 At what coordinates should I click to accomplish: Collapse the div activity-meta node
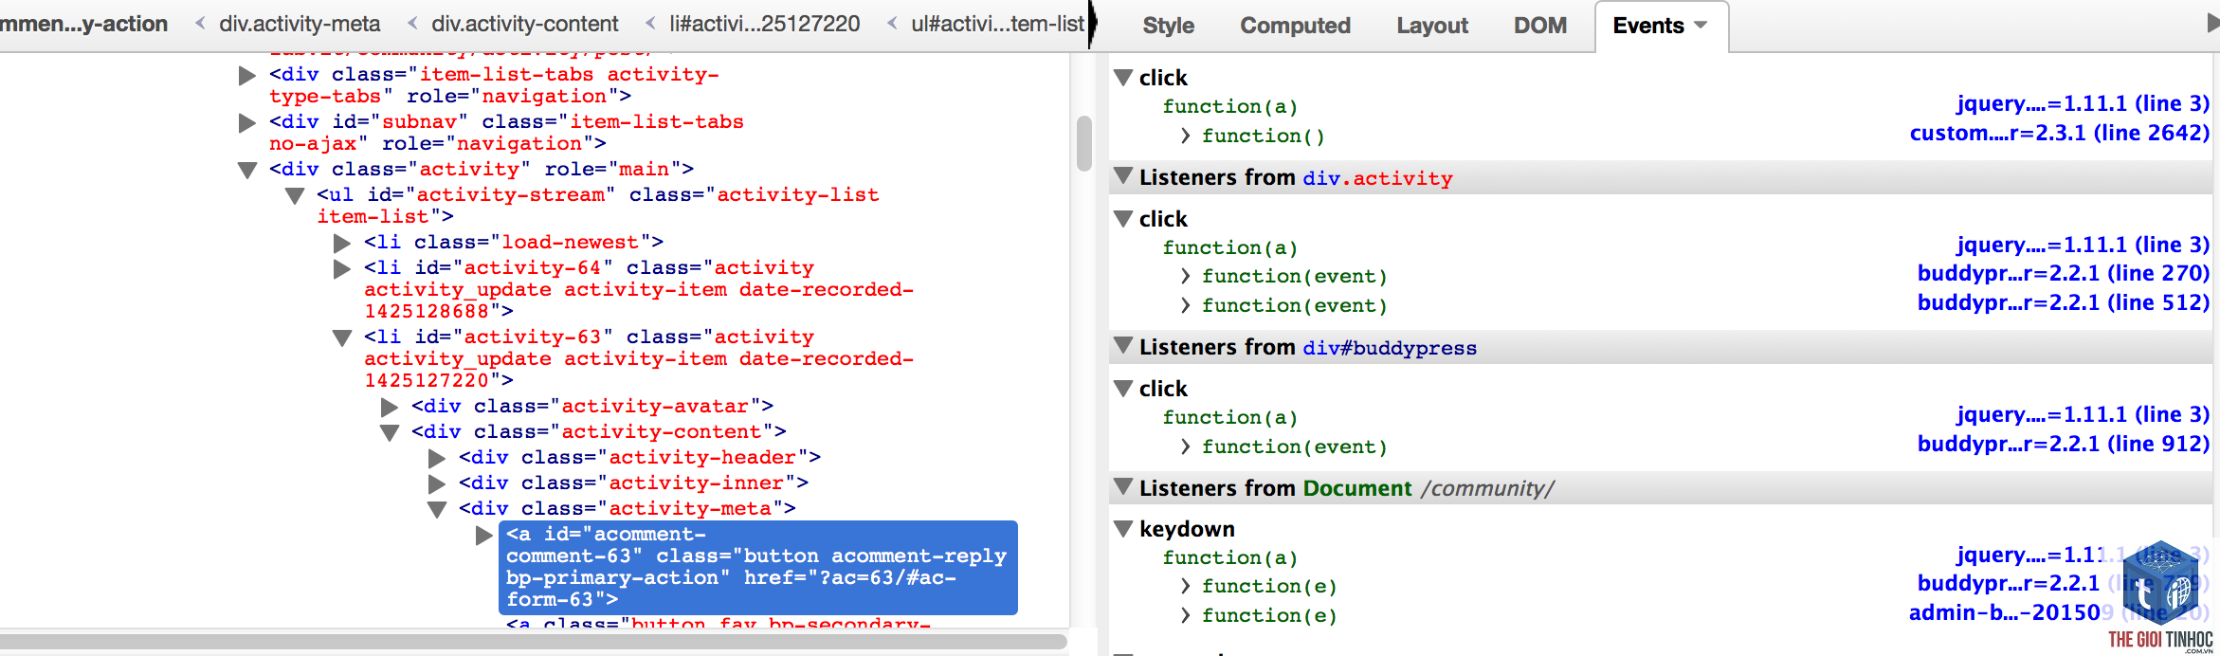[437, 509]
